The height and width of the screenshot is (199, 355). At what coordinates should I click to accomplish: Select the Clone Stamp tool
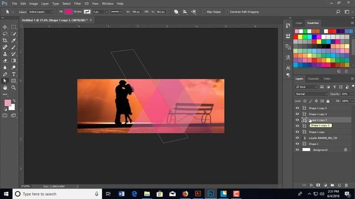click(x=5, y=54)
